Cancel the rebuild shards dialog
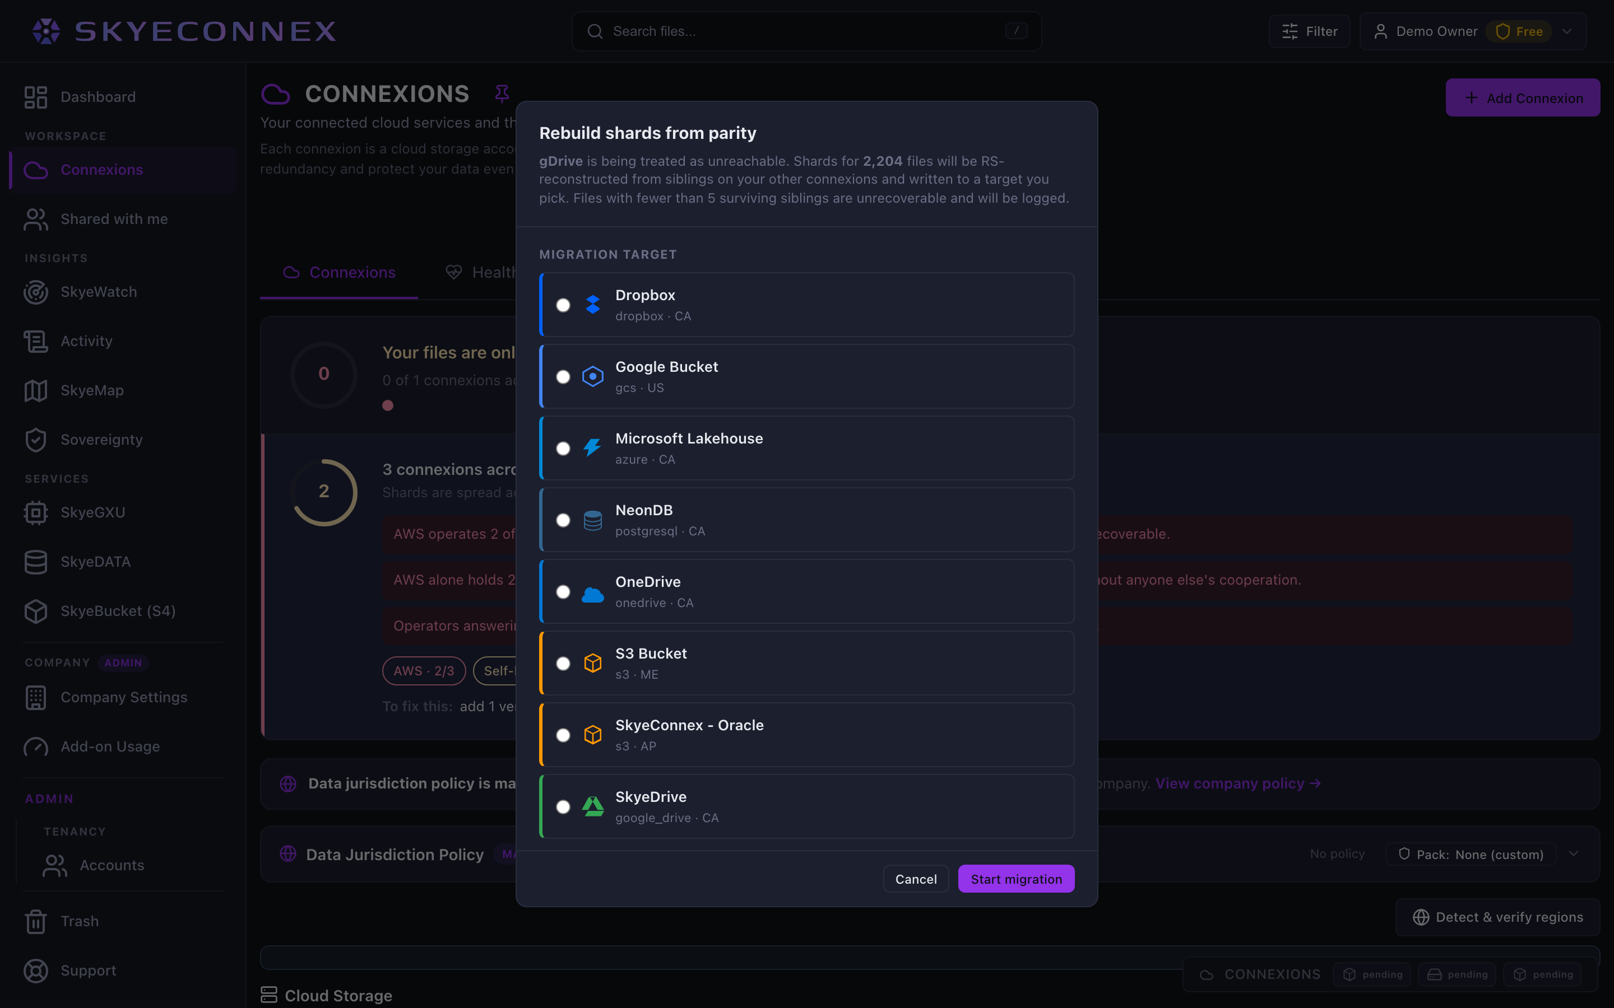 coord(916,879)
